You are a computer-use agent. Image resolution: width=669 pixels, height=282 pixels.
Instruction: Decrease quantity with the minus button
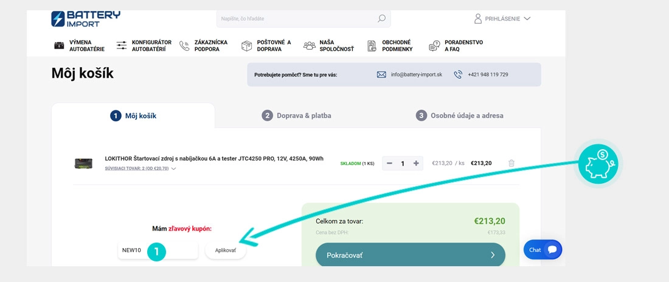(x=389, y=163)
